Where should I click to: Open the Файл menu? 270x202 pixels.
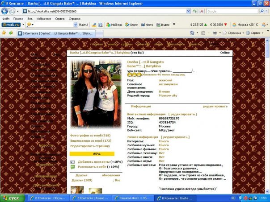click(x=6, y=19)
